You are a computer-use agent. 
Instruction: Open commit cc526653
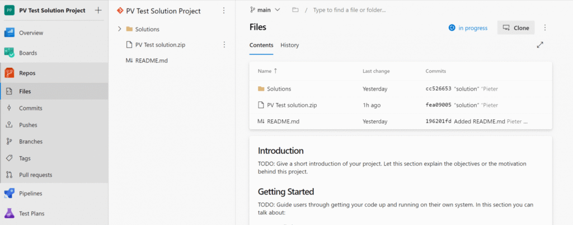tap(438, 89)
